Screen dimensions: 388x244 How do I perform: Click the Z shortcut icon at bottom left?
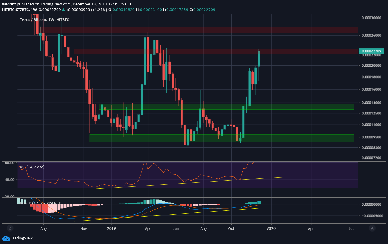pos(10,228)
